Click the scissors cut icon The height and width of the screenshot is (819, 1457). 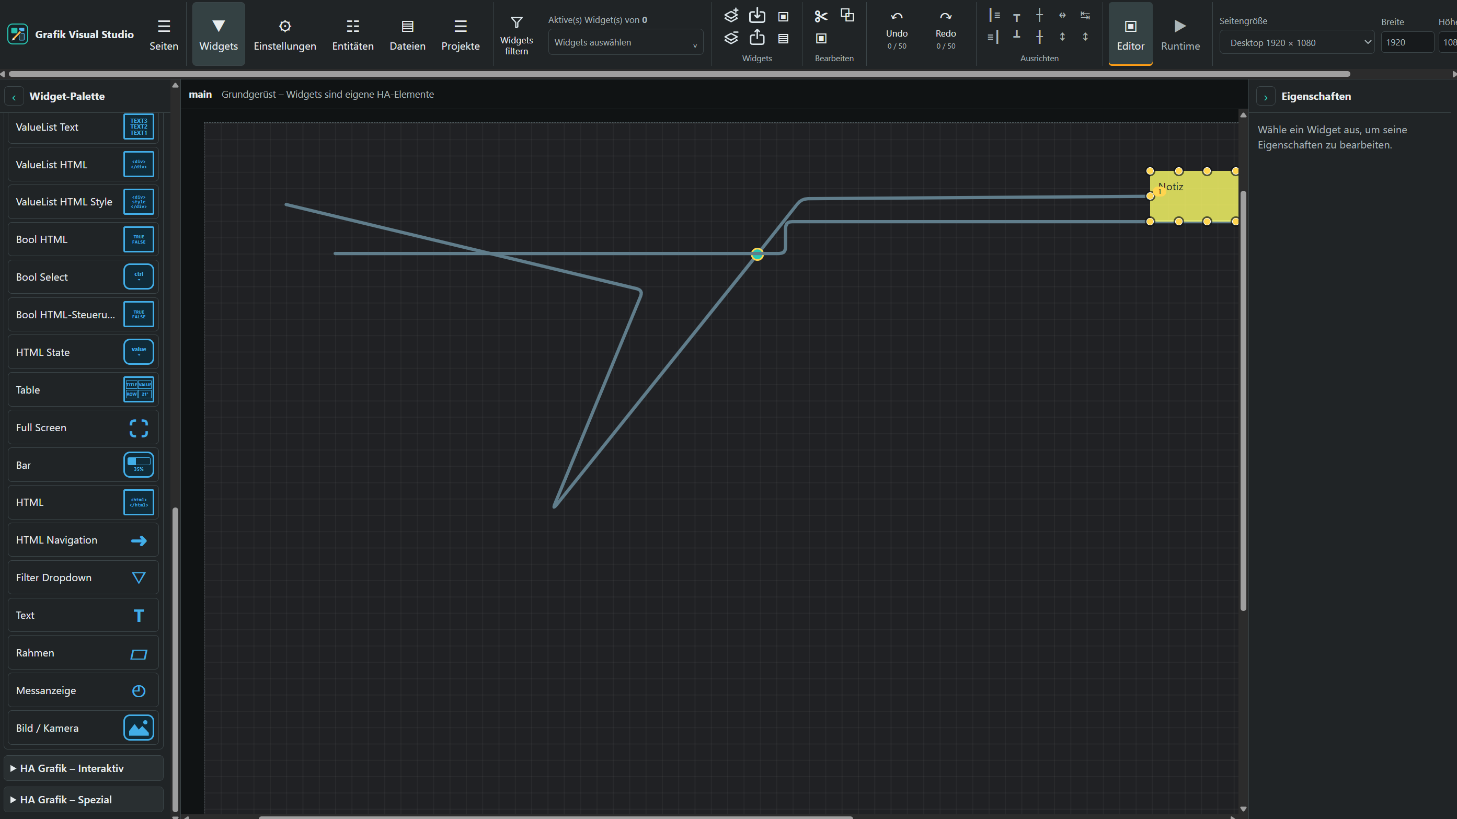821,16
